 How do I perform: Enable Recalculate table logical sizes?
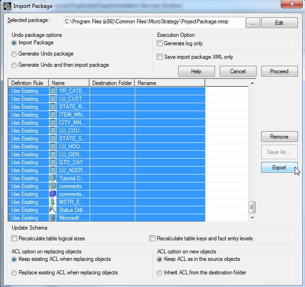[14, 238]
